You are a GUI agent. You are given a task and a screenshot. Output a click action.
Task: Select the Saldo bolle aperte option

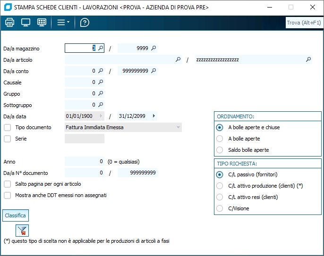tap(219, 150)
